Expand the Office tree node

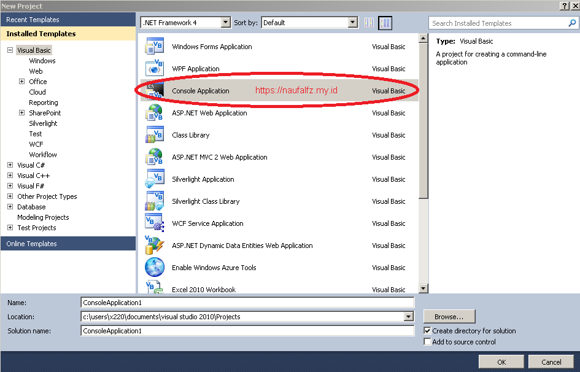[22, 82]
